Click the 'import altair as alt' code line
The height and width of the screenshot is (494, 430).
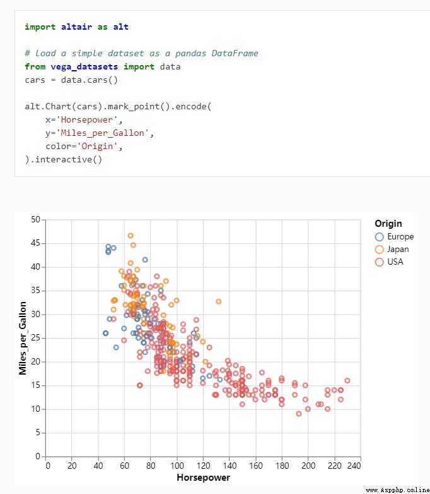point(76,27)
